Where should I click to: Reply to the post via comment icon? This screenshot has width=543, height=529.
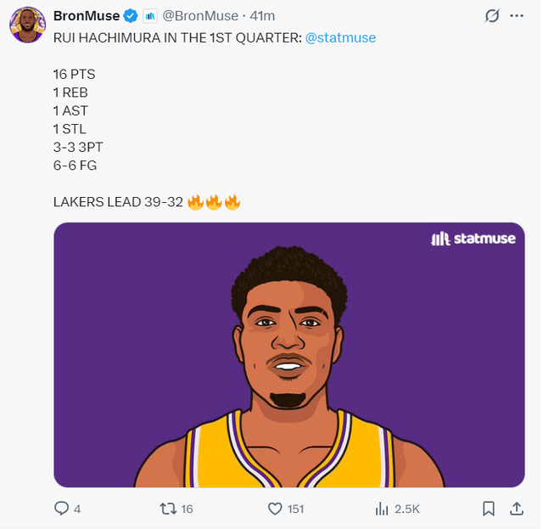(61, 509)
